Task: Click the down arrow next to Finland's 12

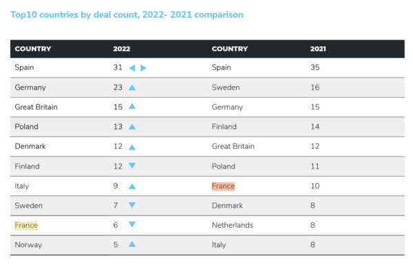Action: [132, 165]
